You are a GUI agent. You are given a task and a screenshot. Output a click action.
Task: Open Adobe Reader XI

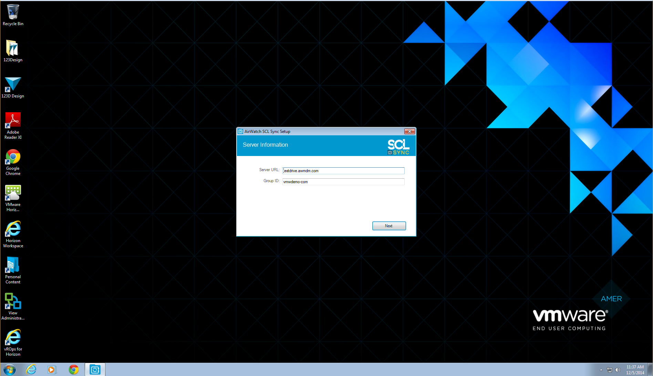point(13,121)
